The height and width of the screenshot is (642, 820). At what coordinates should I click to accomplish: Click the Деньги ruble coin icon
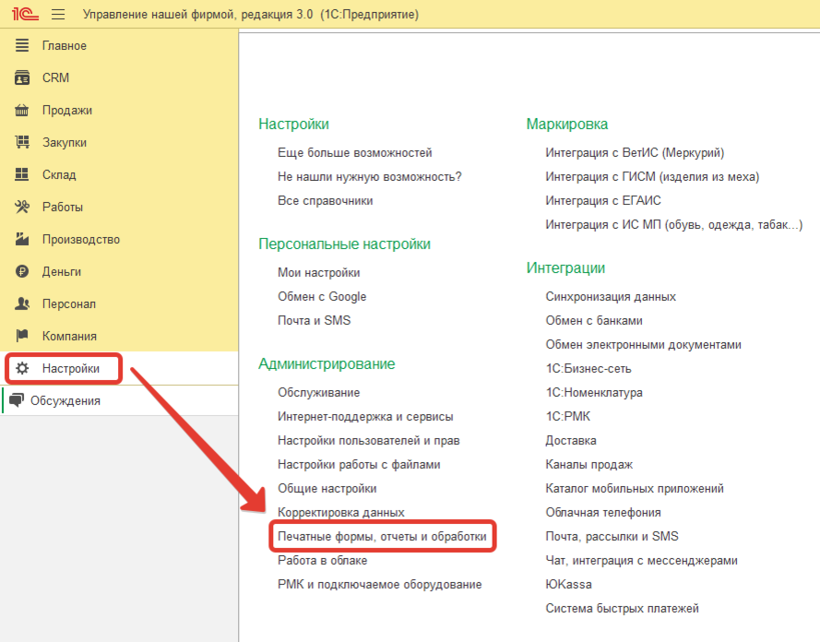coord(22,271)
